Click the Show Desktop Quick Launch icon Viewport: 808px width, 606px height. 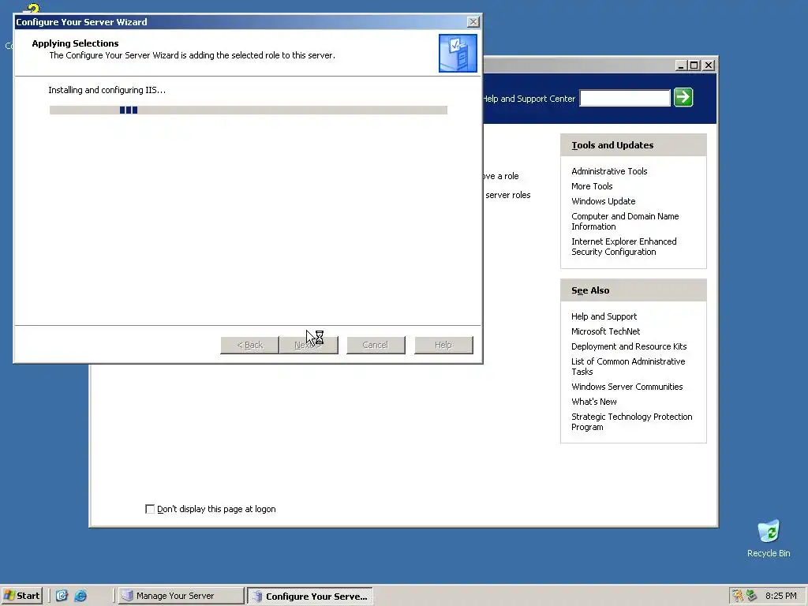click(62, 596)
